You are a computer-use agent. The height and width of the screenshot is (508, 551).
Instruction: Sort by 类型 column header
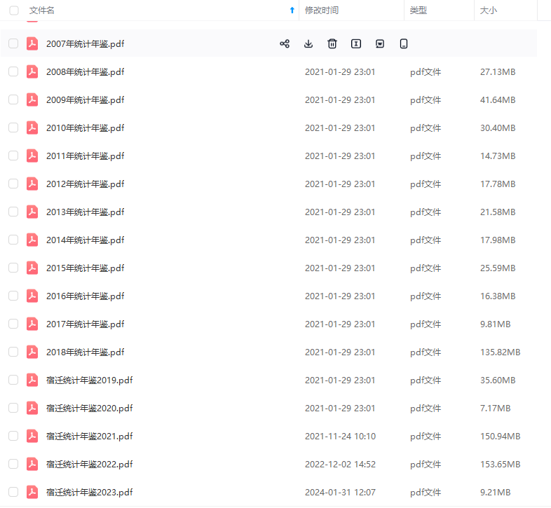[419, 11]
